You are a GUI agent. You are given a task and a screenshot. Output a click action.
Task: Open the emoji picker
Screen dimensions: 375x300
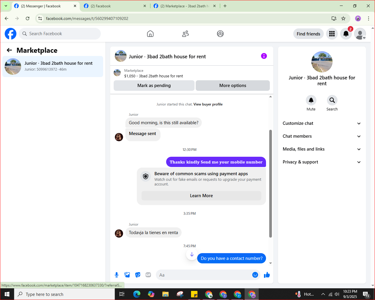pyautogui.click(x=255, y=275)
